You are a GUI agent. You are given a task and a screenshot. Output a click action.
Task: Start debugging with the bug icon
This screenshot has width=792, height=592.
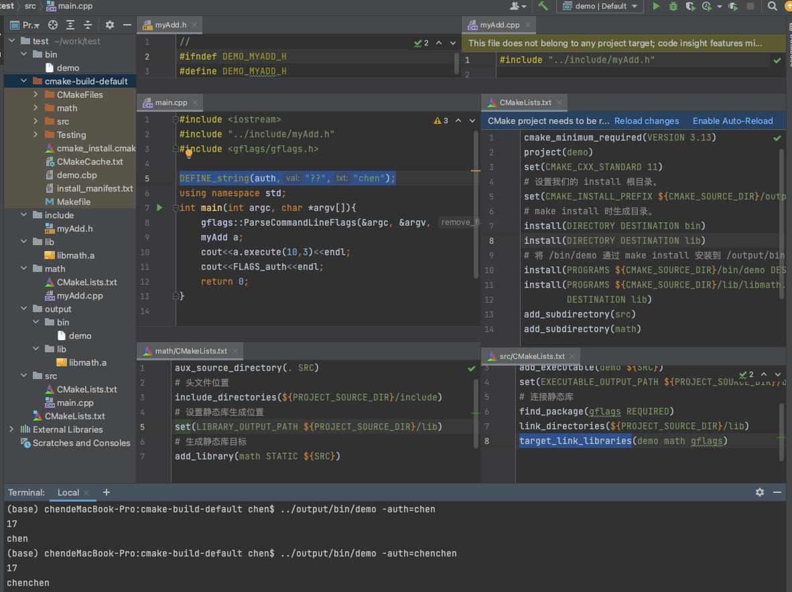pos(673,6)
